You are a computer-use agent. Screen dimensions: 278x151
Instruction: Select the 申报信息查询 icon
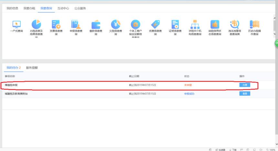click(76, 25)
